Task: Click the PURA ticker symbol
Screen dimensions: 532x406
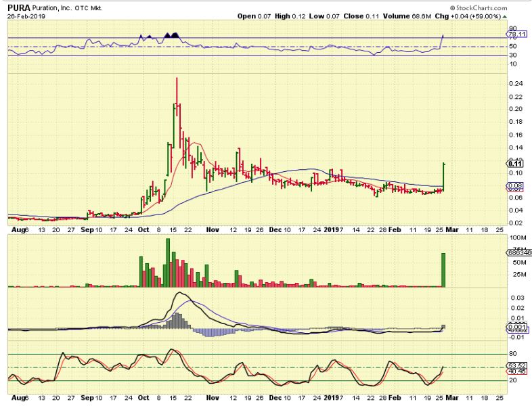Action: coord(19,8)
